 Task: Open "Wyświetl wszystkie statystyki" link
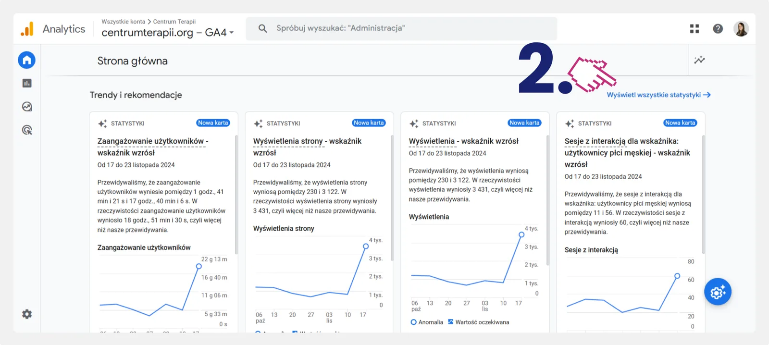coord(658,95)
